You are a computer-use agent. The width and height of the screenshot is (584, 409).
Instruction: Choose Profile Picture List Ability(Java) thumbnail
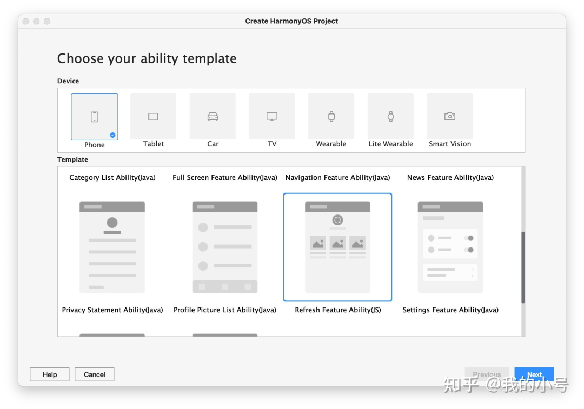[x=225, y=247]
